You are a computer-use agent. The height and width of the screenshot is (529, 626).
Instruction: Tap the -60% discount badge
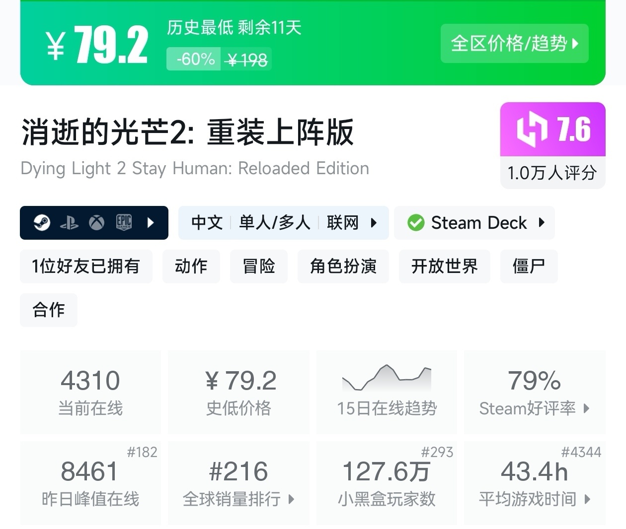click(194, 59)
